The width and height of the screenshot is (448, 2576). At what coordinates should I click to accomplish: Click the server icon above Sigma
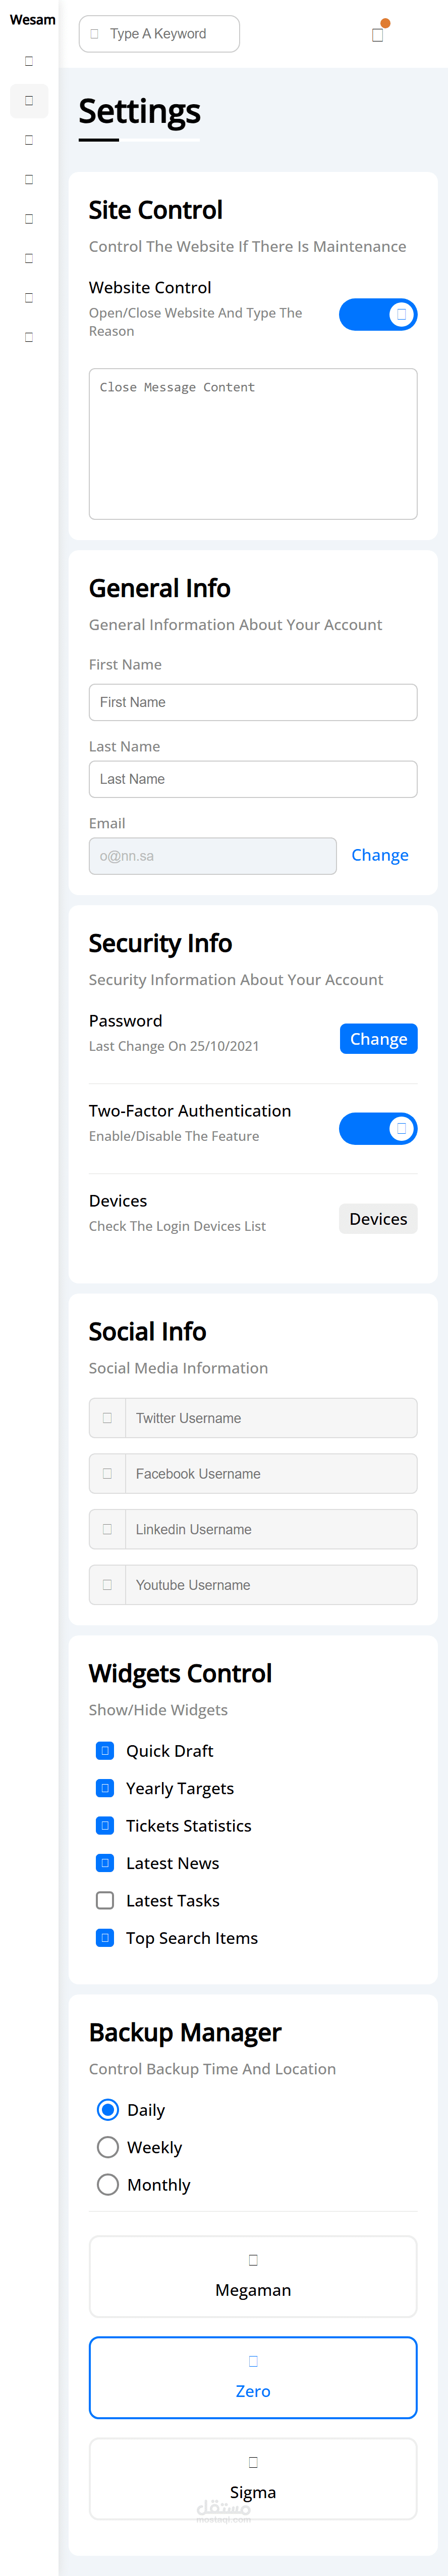[x=253, y=2462]
